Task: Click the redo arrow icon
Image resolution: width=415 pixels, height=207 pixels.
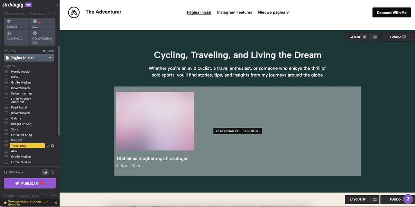Action: click(54, 13)
